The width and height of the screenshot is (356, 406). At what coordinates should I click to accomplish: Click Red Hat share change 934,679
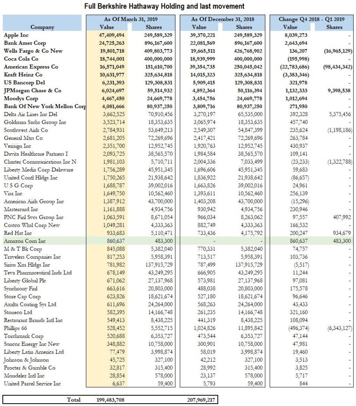(342, 233)
